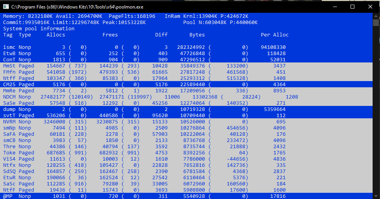380x199 pixels.
Task: Click the CM25 per-alloc value 4364
Action: [279, 85]
